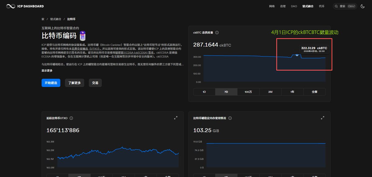372x177 pixels.
Task: Select 全部 range on ckBTC supply chart
Action: click(314, 92)
